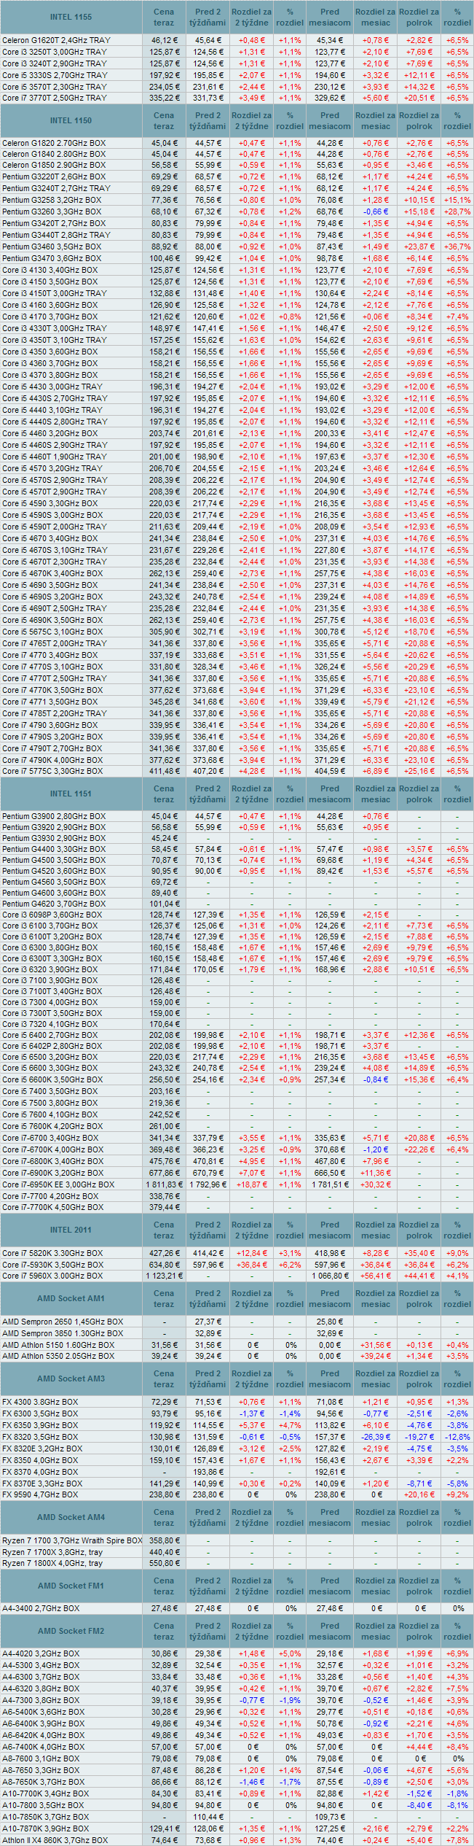
Task: Click 'Core i5 4460T 1,90GHz TRAY' row label
Action: click(55, 457)
